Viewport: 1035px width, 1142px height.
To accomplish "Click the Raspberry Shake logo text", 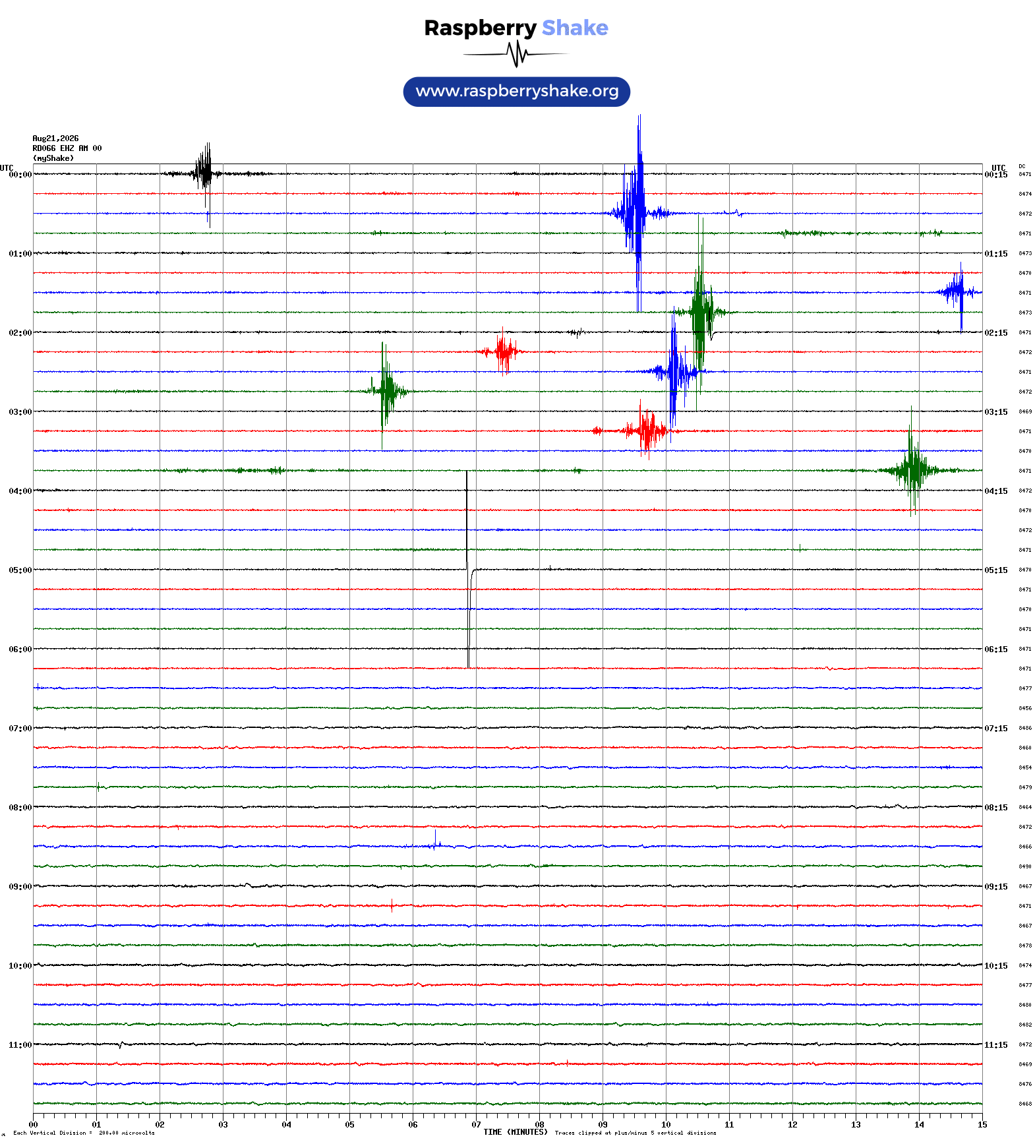I will (516, 28).
